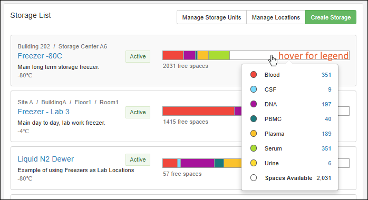Click the green Serum legend circle

click(x=254, y=148)
